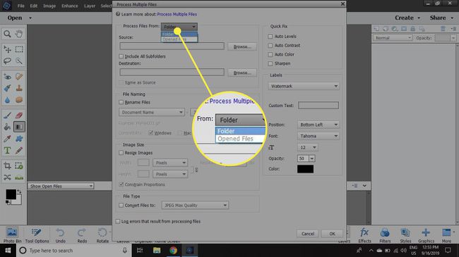Viewport: 459px width, 257px height.
Task: Click the Custom Text input field
Action: click(x=318, y=106)
